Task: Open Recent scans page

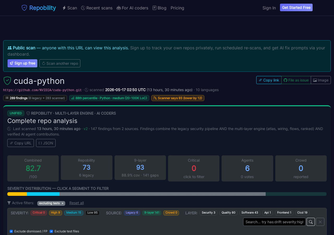Action: pyautogui.click(x=97, y=8)
